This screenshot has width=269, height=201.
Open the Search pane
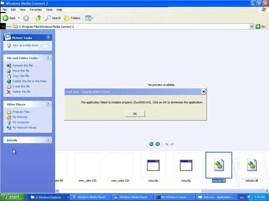tap(53, 18)
